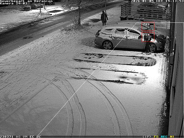Click the ID label 75
Viewport: 184px width, 138px height.
pyautogui.click(x=145, y=34)
